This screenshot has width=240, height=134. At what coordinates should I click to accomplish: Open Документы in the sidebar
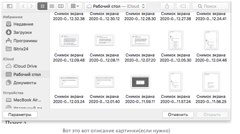coord(25,82)
